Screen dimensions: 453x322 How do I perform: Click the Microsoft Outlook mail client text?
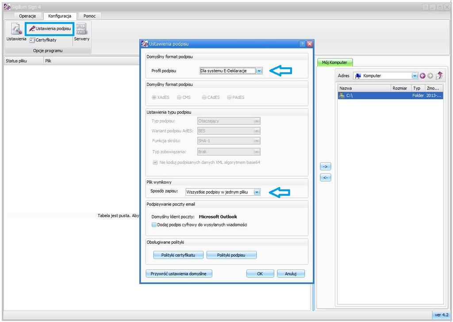pyautogui.click(x=218, y=217)
